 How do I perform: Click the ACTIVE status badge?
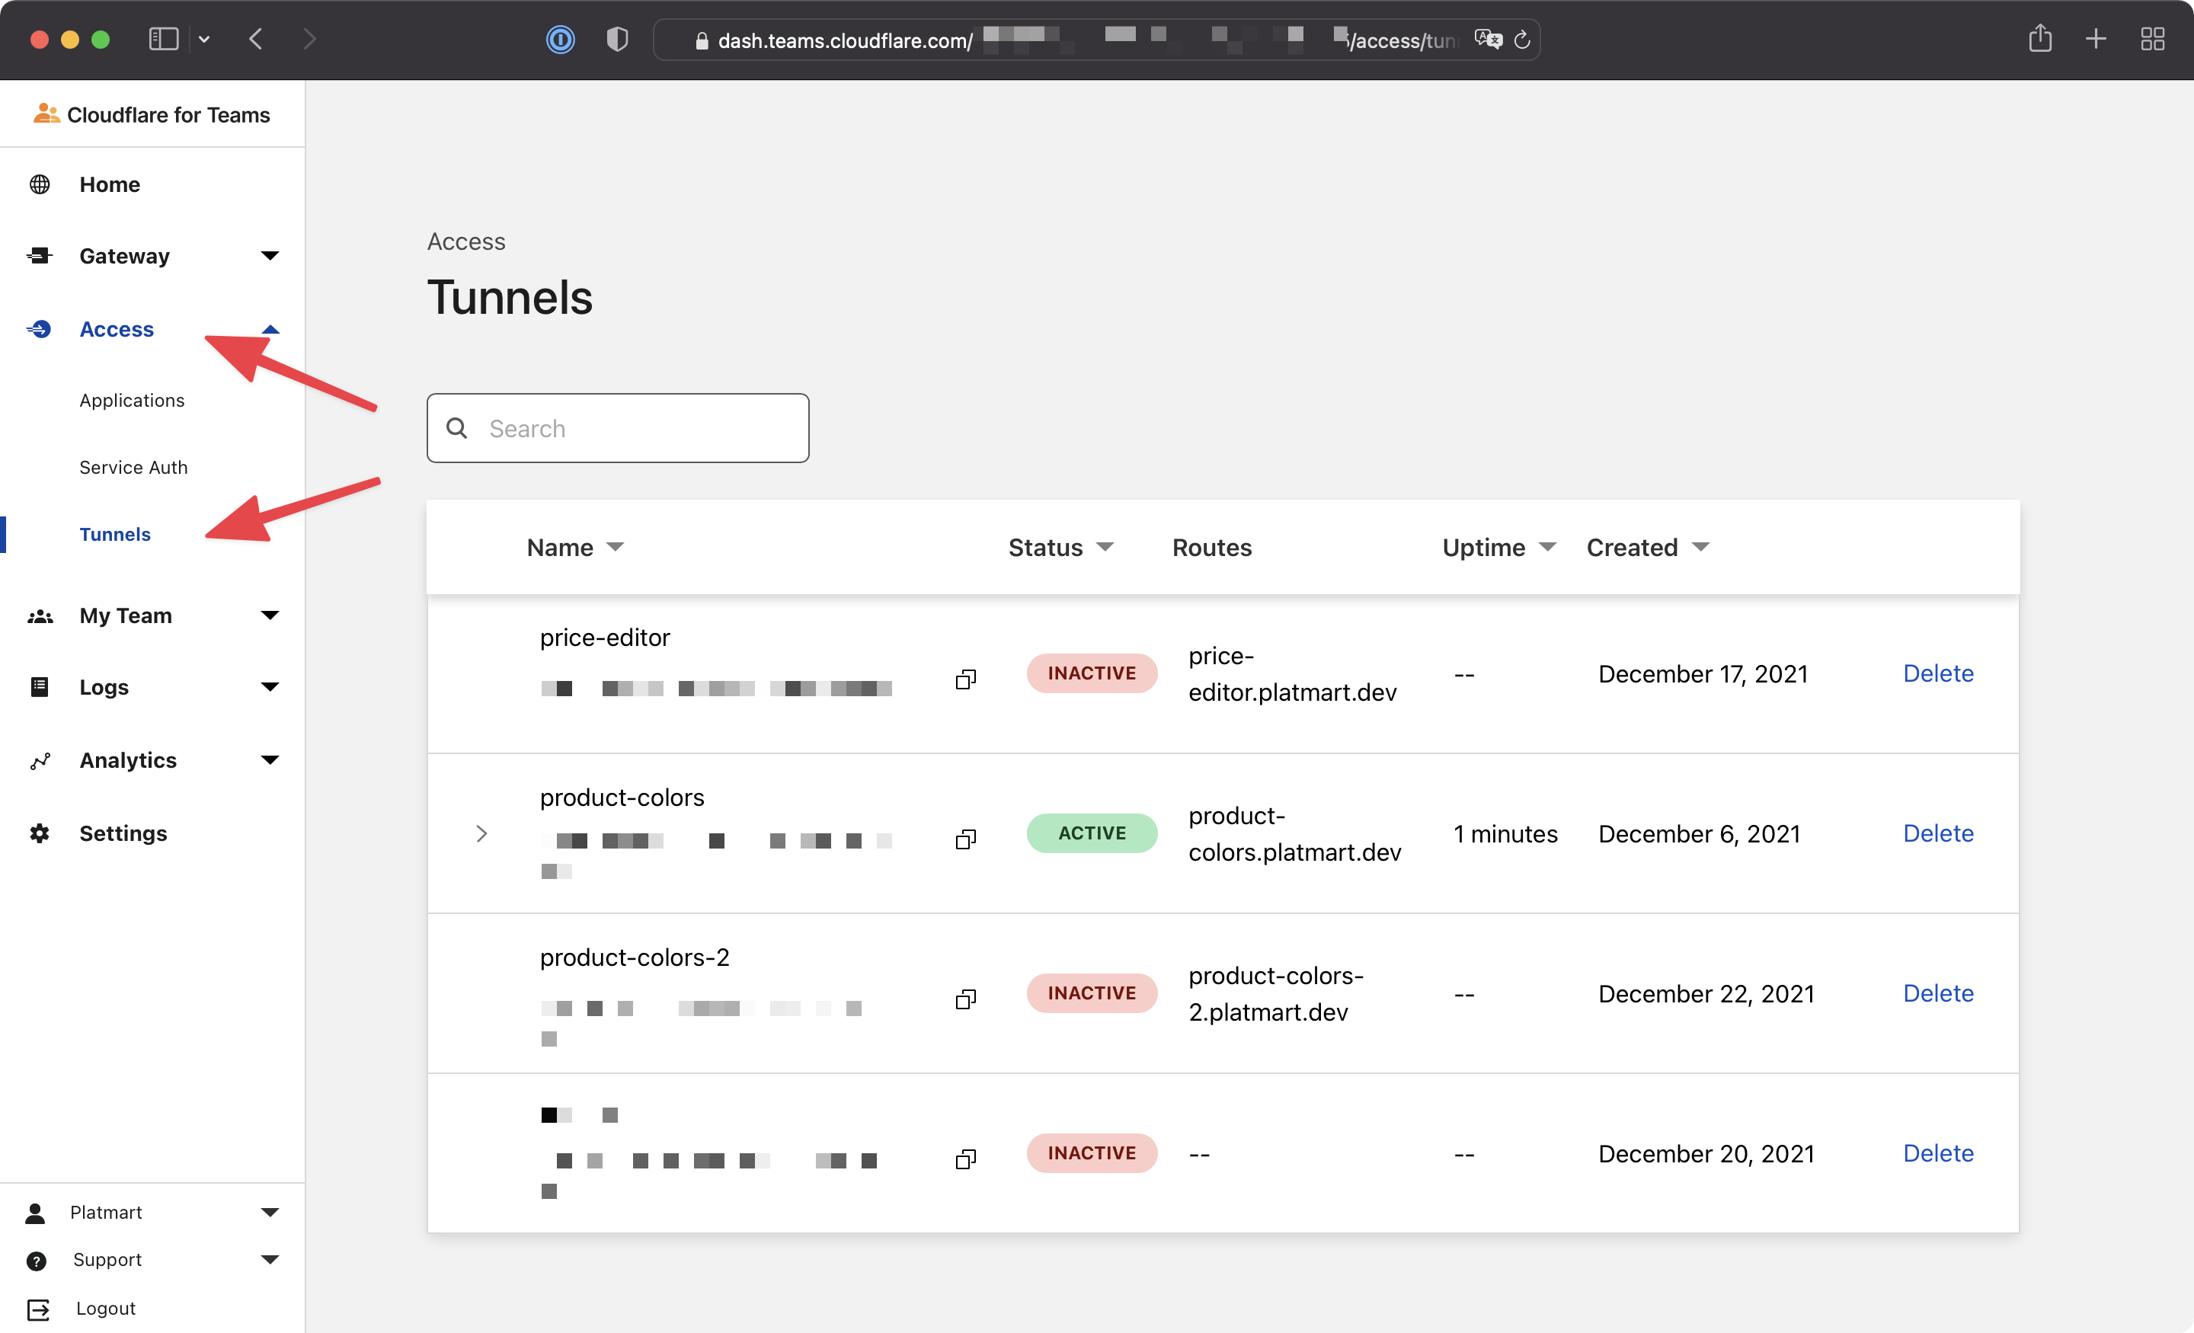click(x=1092, y=833)
